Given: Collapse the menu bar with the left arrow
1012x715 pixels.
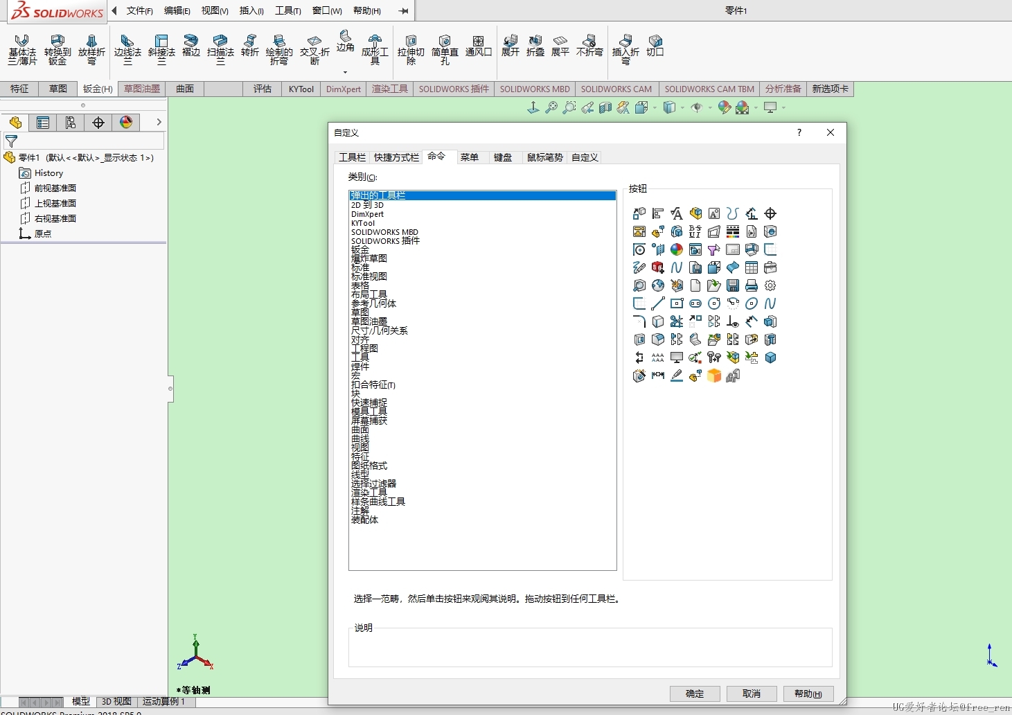Looking at the screenshot, I should click(114, 10).
